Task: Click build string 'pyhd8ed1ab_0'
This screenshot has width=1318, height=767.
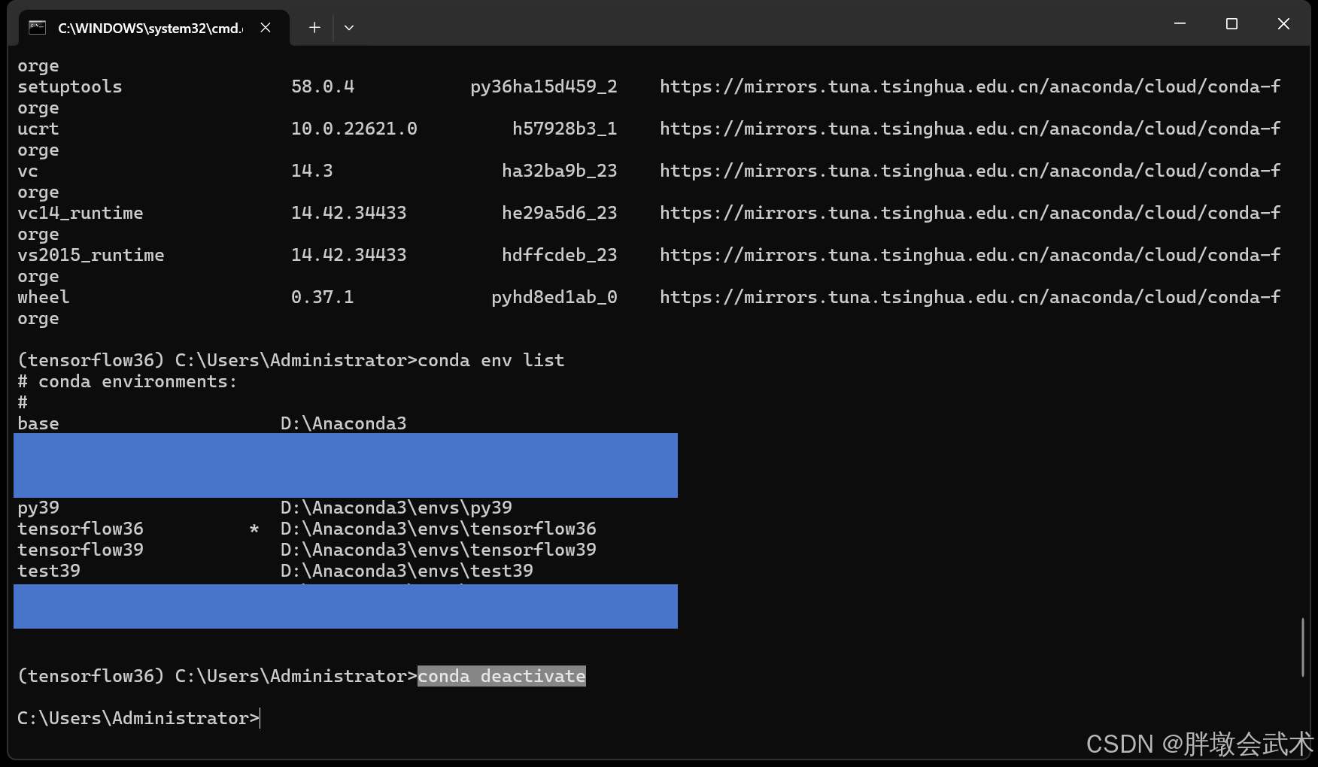Action: pyautogui.click(x=554, y=297)
